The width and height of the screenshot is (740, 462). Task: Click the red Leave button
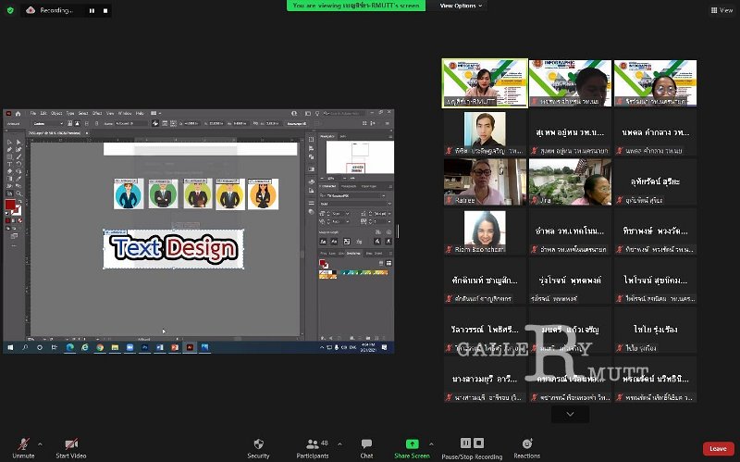pos(719,448)
